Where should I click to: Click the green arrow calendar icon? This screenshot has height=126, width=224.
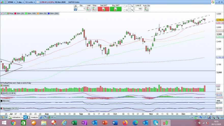point(196,117)
